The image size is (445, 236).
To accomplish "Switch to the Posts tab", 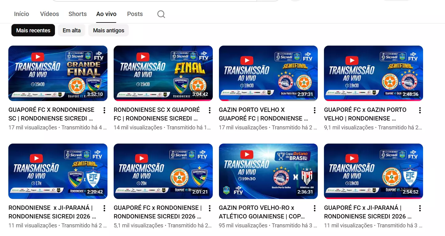I will 135,14.
